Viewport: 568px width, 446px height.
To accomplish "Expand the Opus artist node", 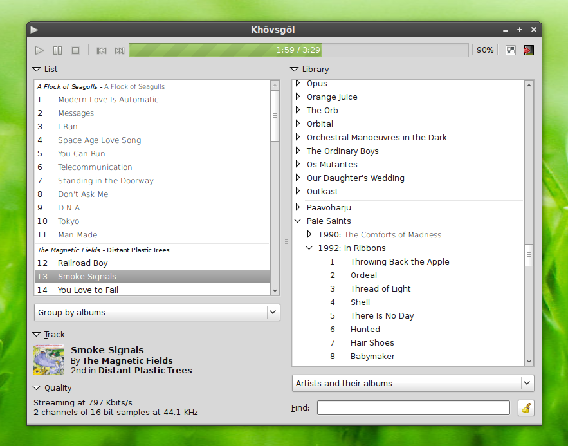I will 298,83.
